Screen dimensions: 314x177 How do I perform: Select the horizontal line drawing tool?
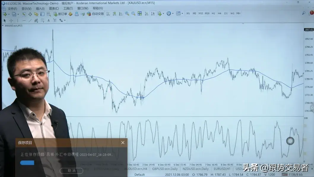click(24, 21)
